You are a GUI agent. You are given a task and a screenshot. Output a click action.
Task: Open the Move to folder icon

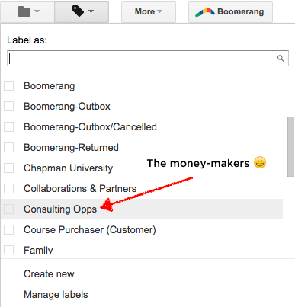[24, 11]
